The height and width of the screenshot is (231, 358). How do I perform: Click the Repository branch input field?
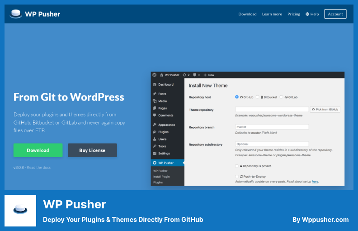coord(272,127)
